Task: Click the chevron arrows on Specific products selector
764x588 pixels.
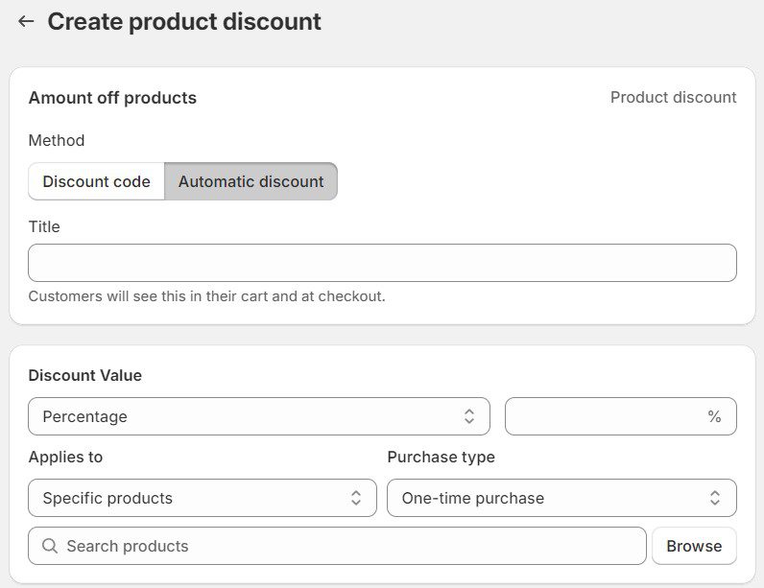Action: (x=356, y=498)
